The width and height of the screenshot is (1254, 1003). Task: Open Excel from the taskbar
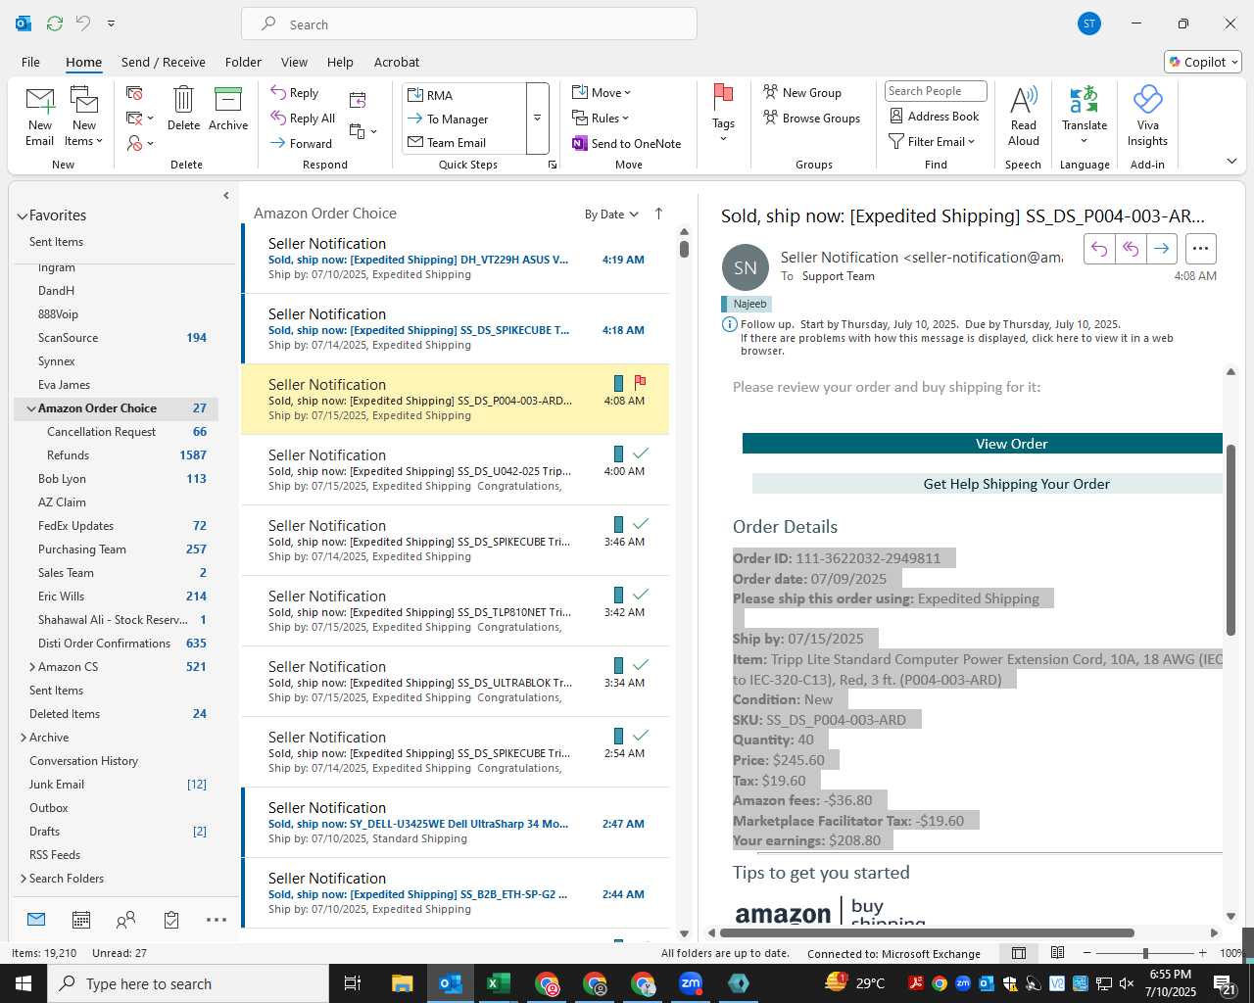click(x=498, y=983)
